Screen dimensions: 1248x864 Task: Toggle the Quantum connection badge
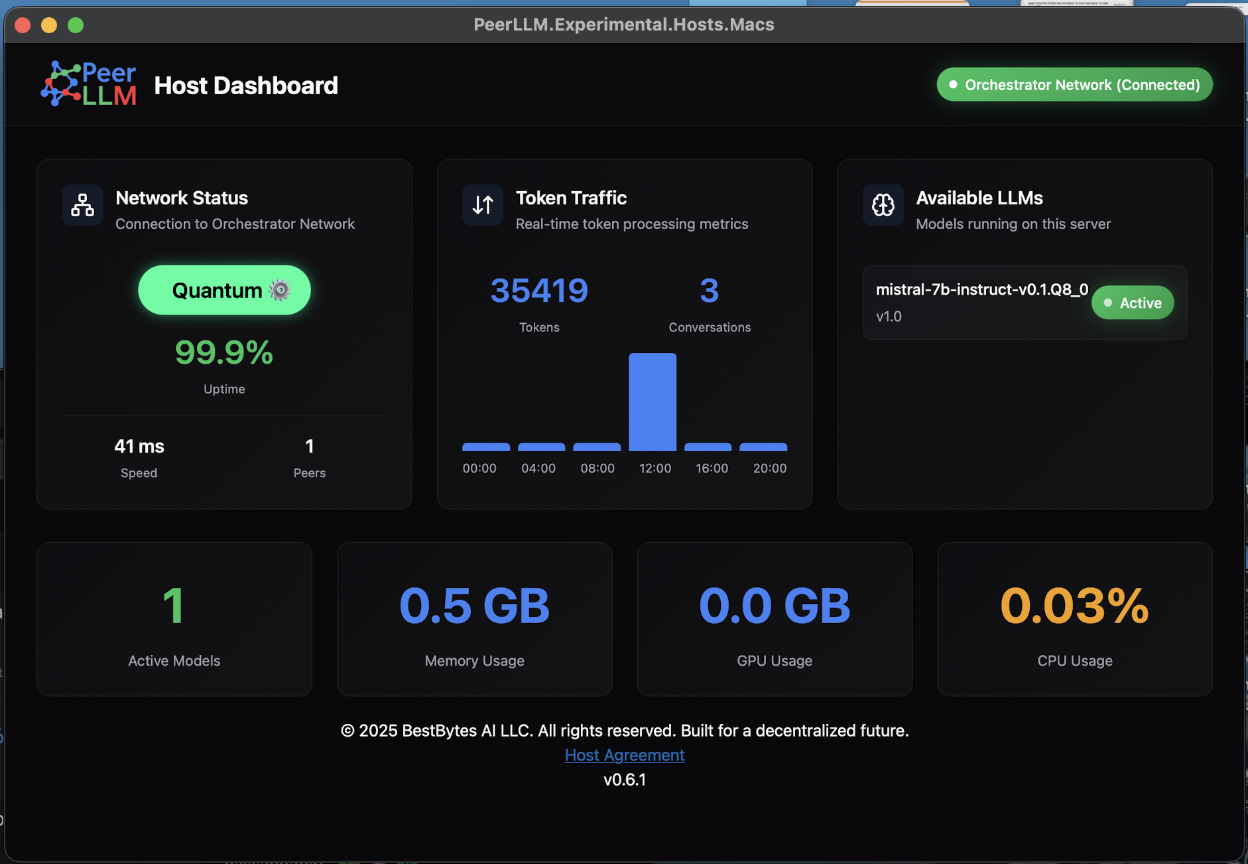pos(224,290)
